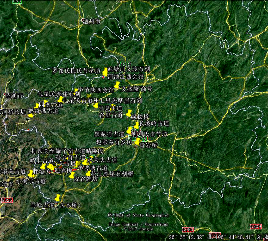Screen dimensions: 268x241
Task: Click the G209 road shield
Action: point(255,226)
